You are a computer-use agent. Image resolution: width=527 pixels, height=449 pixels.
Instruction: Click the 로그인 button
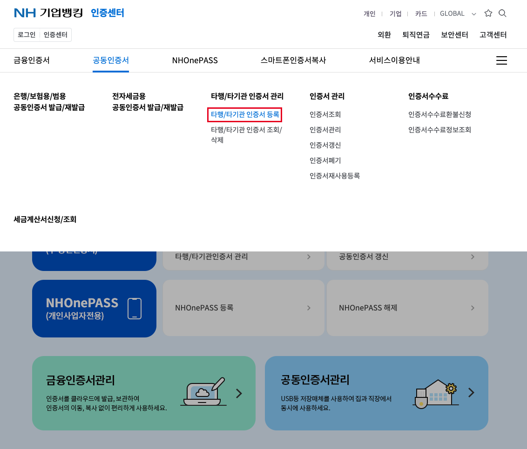coord(27,35)
